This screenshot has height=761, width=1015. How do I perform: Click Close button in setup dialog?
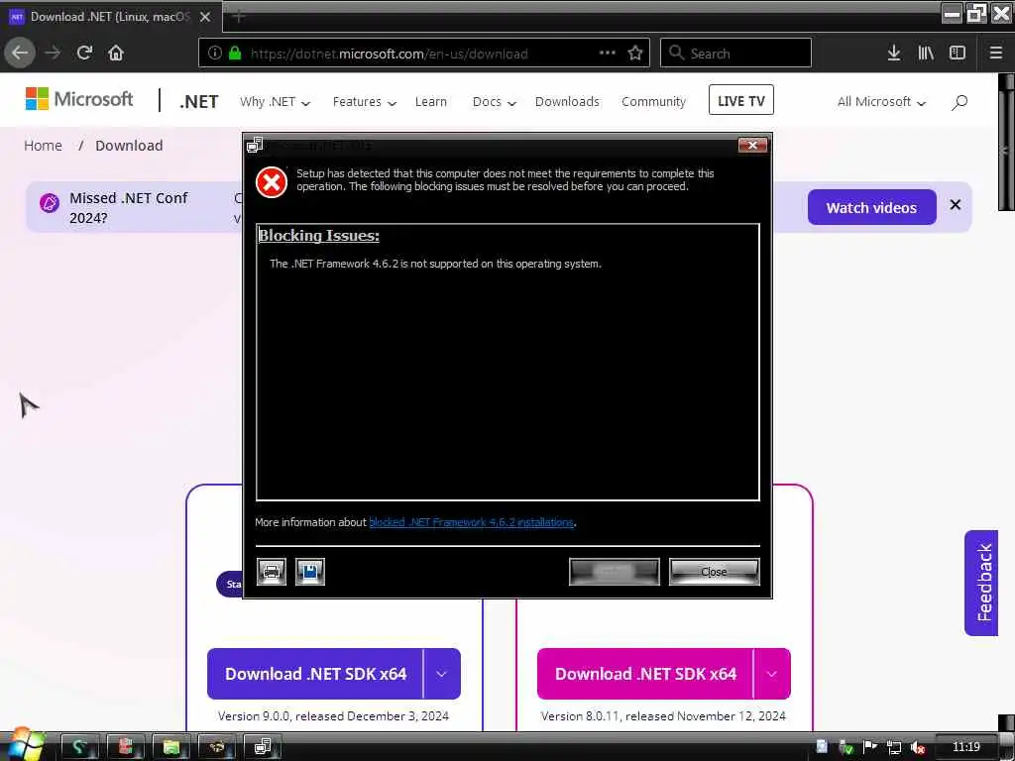click(714, 572)
